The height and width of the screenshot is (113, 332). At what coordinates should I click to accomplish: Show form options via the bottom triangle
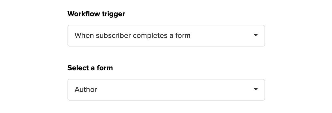point(256,89)
